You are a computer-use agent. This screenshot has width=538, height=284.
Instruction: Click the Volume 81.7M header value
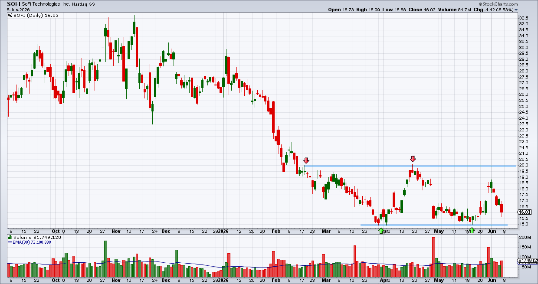click(455, 9)
